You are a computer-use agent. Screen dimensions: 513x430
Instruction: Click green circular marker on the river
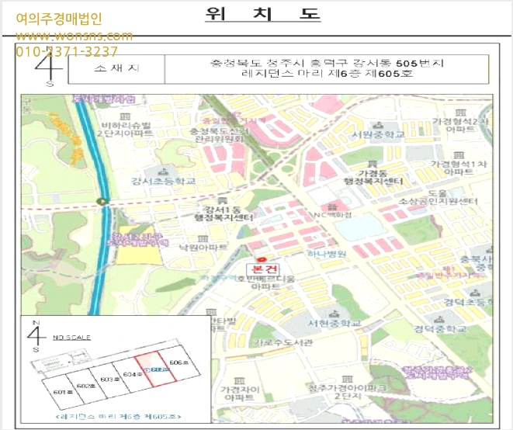103,202
